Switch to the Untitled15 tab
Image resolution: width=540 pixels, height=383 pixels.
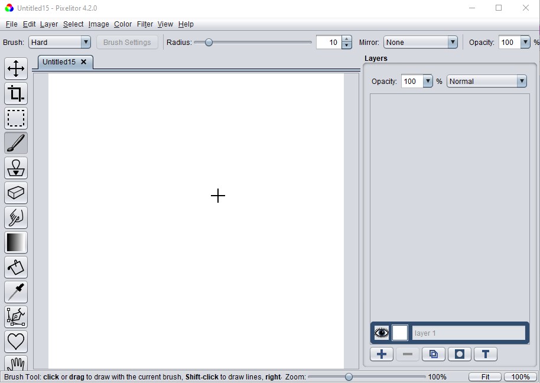59,62
